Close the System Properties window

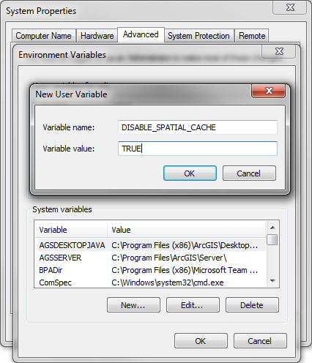[290, 7]
